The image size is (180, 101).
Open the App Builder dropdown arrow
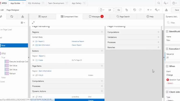pyautogui.click(x=23, y=3)
